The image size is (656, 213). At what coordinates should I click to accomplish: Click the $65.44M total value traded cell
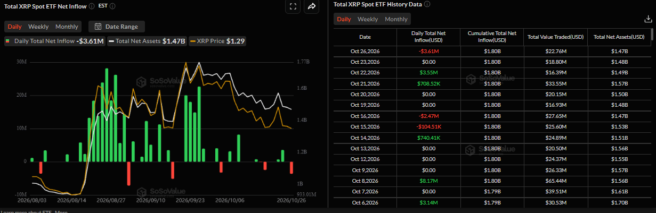(x=555, y=181)
